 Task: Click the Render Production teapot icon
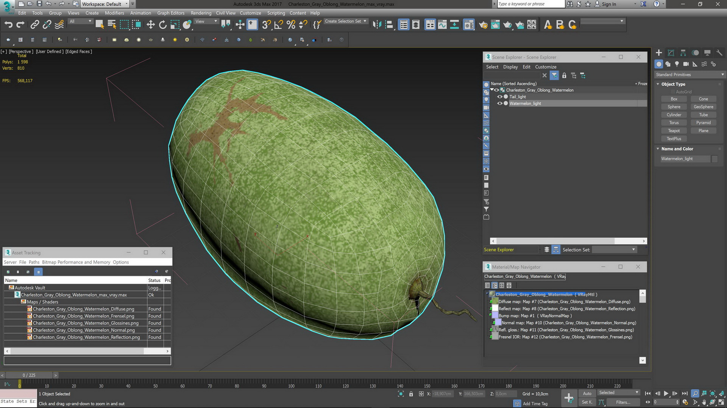coord(507,25)
